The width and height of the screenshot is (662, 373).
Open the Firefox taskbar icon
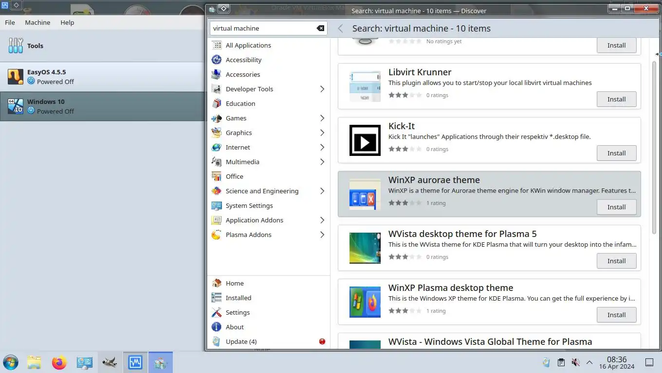[59, 362]
